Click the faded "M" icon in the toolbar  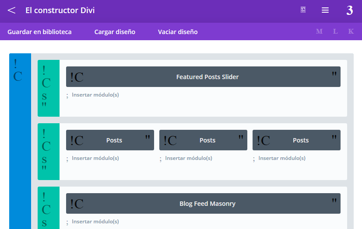click(x=319, y=31)
